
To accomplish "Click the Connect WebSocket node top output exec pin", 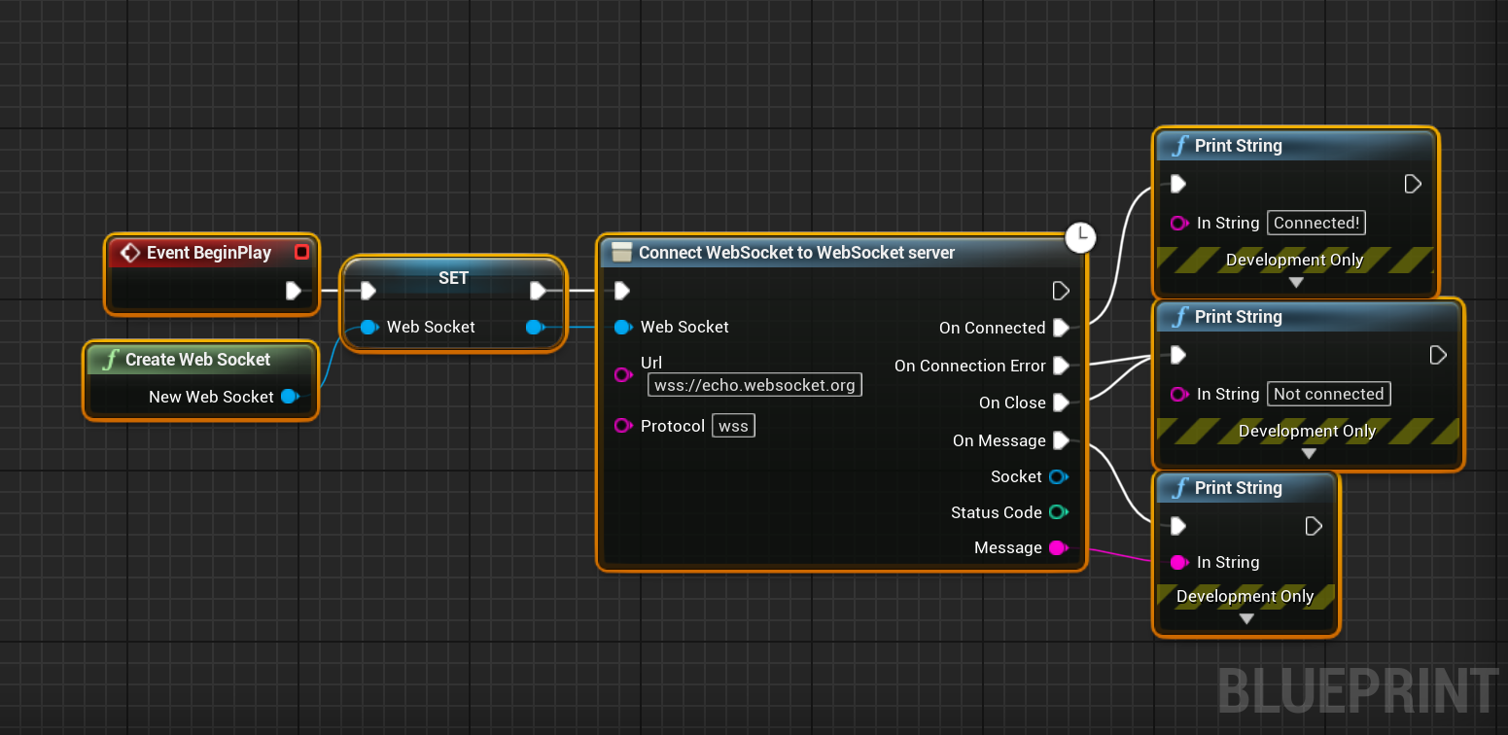I will [1061, 291].
